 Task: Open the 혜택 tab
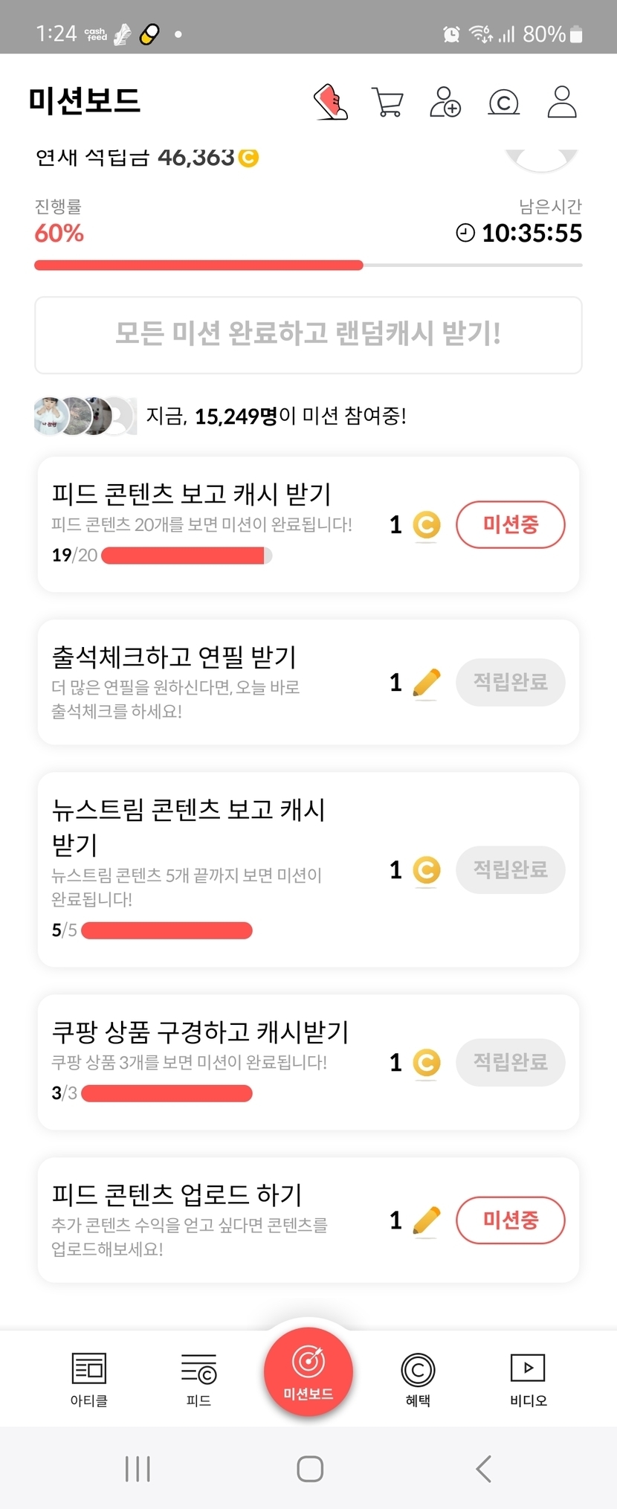[x=418, y=1379]
